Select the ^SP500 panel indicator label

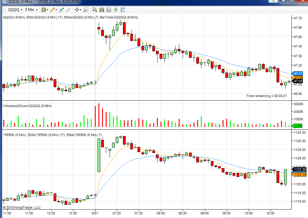tap(52, 135)
